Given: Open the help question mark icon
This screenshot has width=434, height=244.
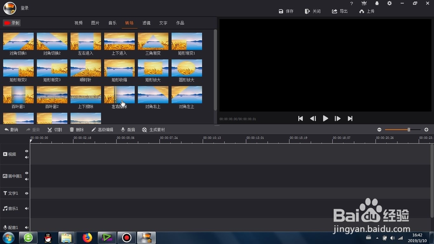Looking at the screenshot, I should [x=352, y=3].
